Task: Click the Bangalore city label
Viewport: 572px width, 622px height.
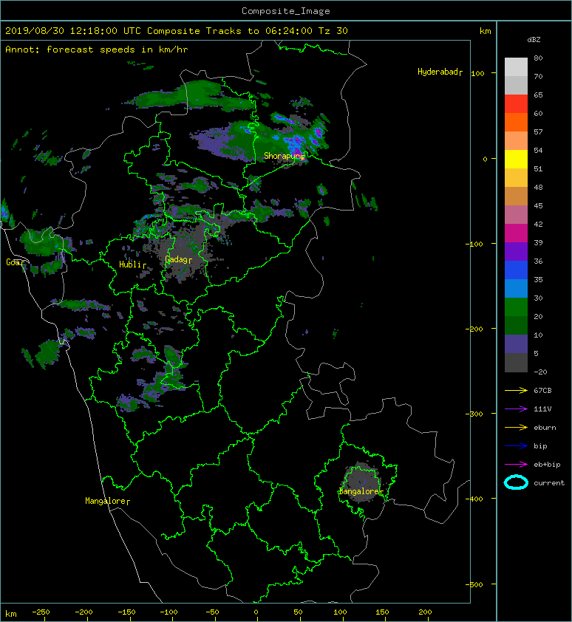Action: coord(359,491)
